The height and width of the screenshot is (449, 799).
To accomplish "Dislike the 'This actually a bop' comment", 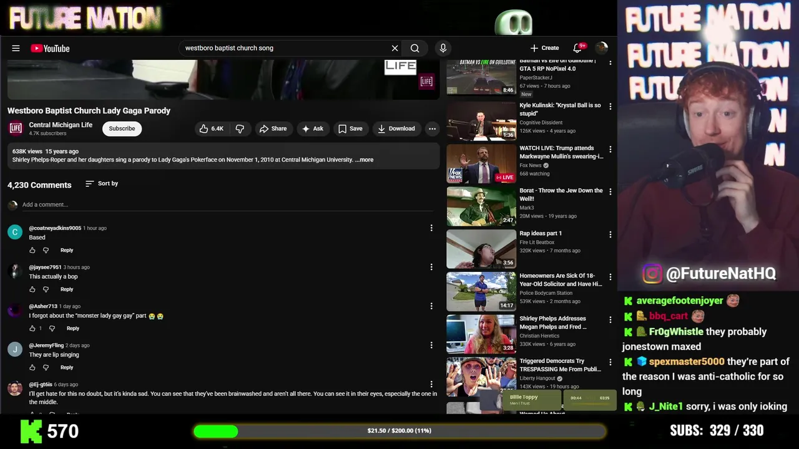I will (x=46, y=289).
